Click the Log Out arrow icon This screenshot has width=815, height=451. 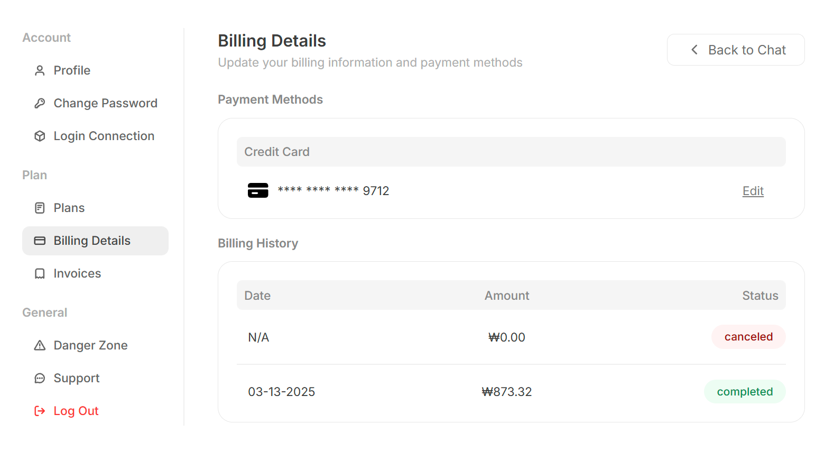tap(40, 411)
